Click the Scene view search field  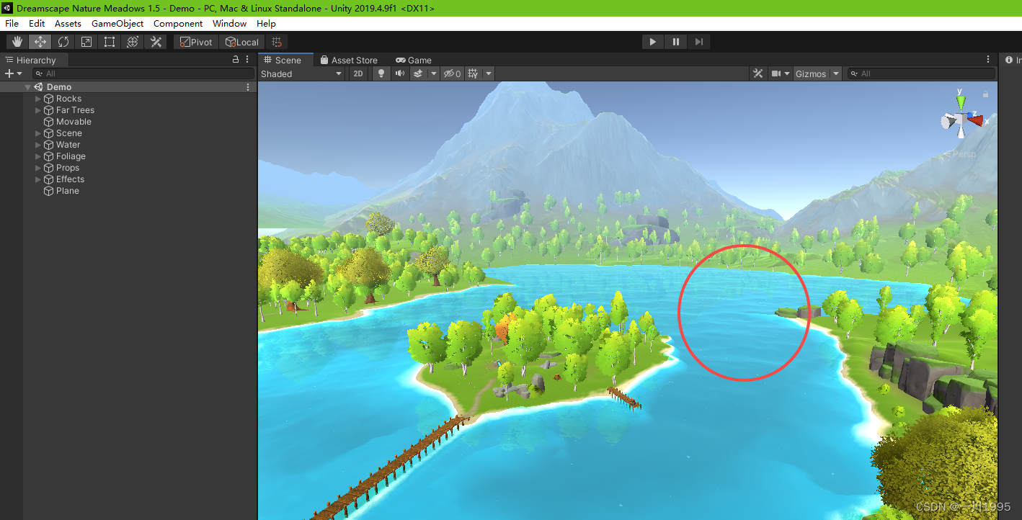pos(921,73)
